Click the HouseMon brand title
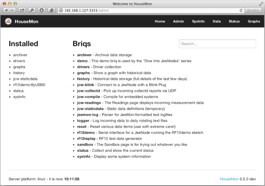This screenshot has width=265, height=186. (26, 21)
